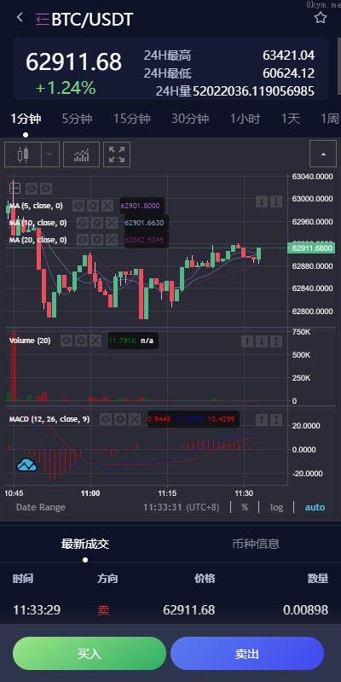Hide the MA 5 indicator with eye icon
This screenshot has height=682, width=341.
click(x=78, y=206)
